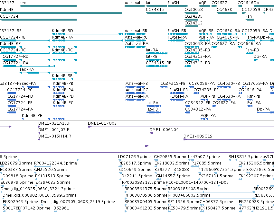Click the CG4630-PA protein label
This screenshot has height=213, width=274.
pos(229,96)
